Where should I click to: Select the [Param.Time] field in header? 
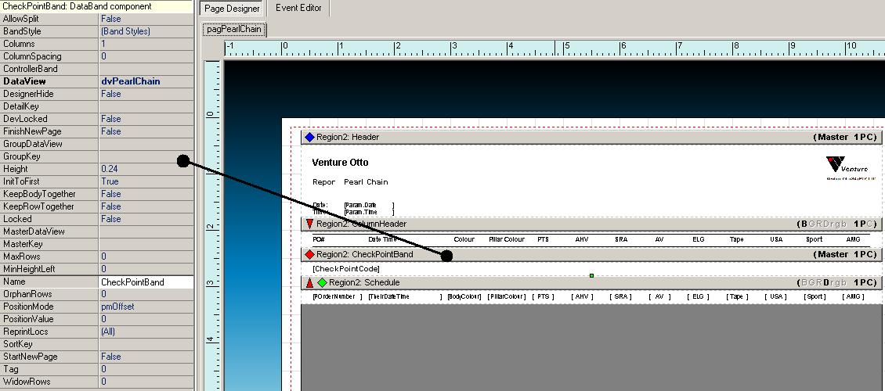point(369,212)
